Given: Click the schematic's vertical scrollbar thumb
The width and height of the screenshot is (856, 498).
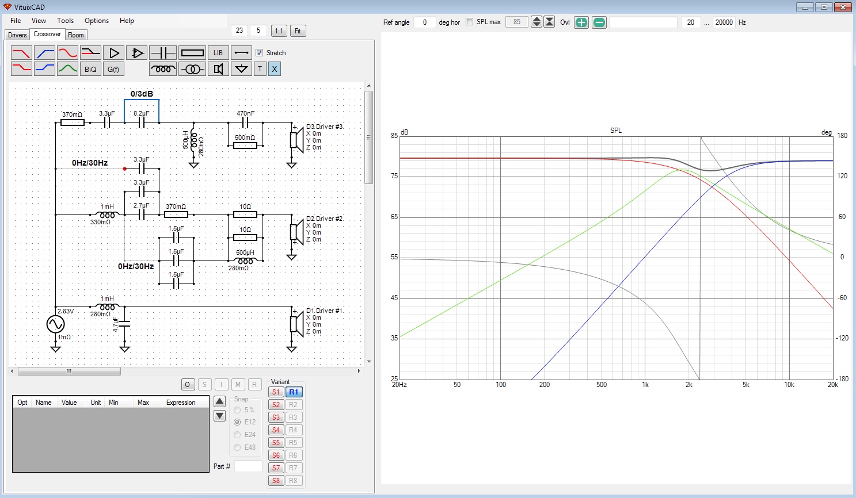Looking at the screenshot, I should pyautogui.click(x=369, y=137).
